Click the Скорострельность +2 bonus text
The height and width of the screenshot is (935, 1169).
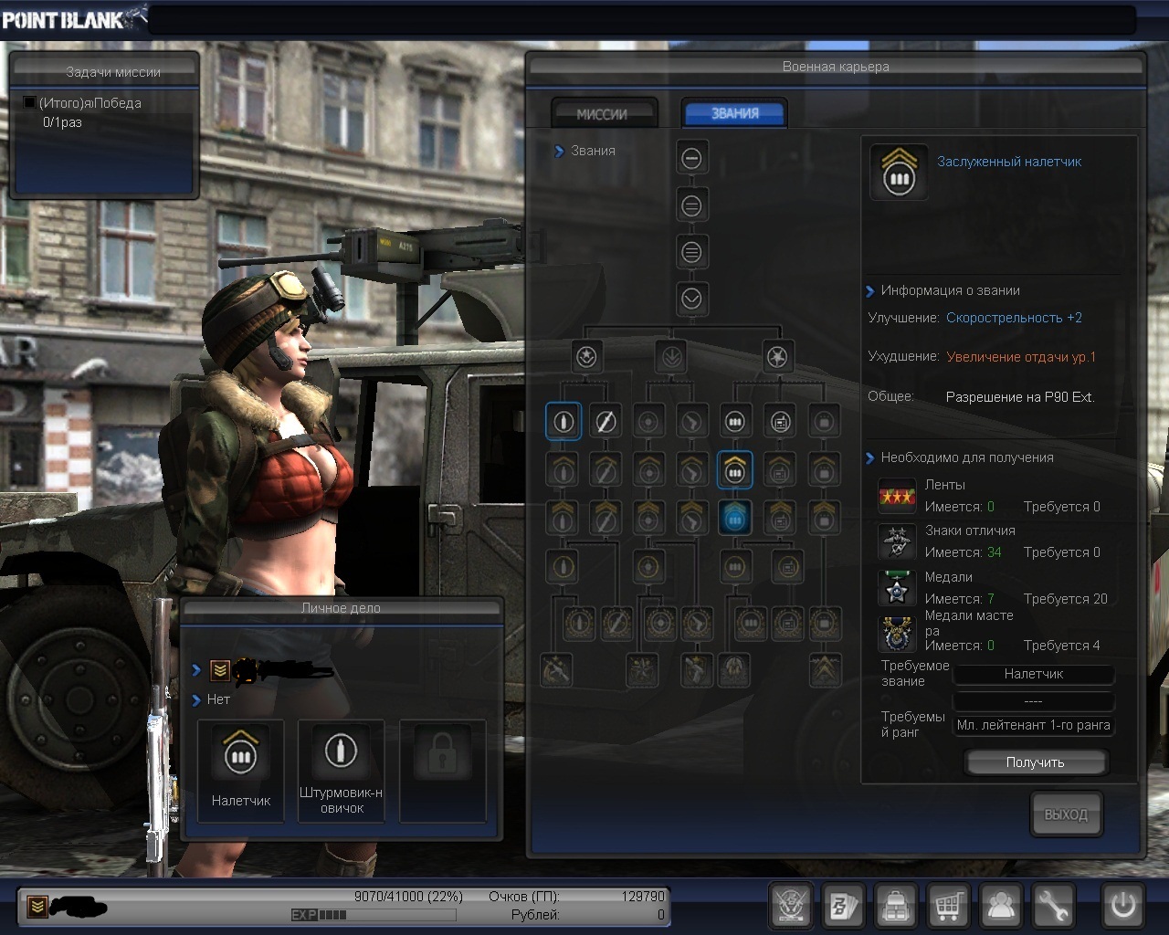[1014, 318]
